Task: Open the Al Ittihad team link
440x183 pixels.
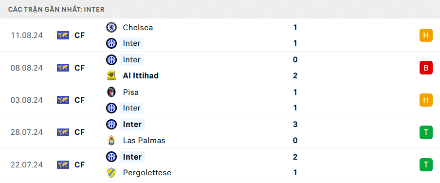Action: click(141, 75)
